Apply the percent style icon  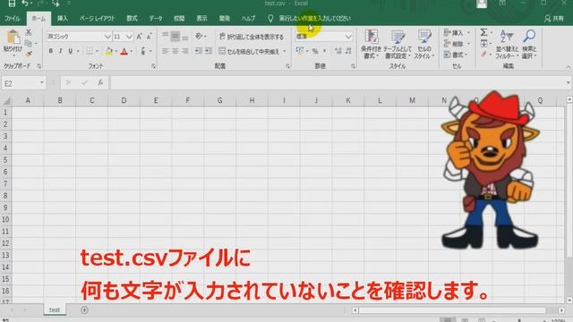[314, 52]
